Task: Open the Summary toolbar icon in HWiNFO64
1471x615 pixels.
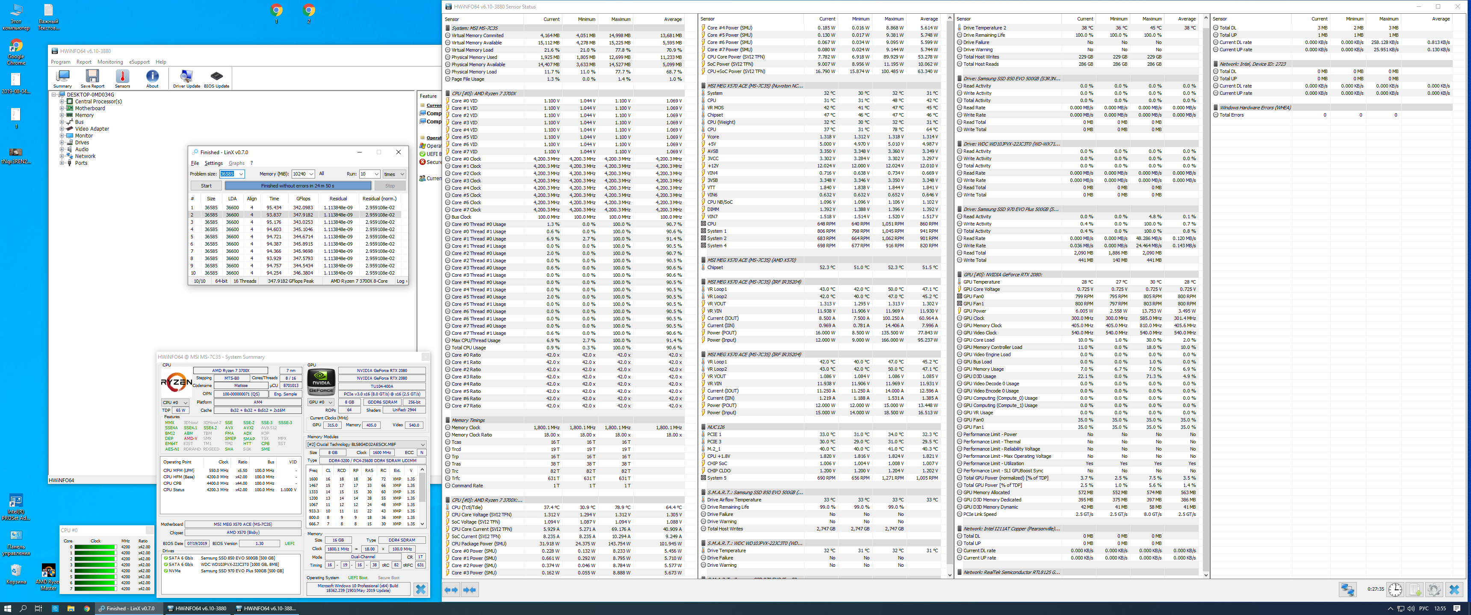Action: pyautogui.click(x=62, y=79)
